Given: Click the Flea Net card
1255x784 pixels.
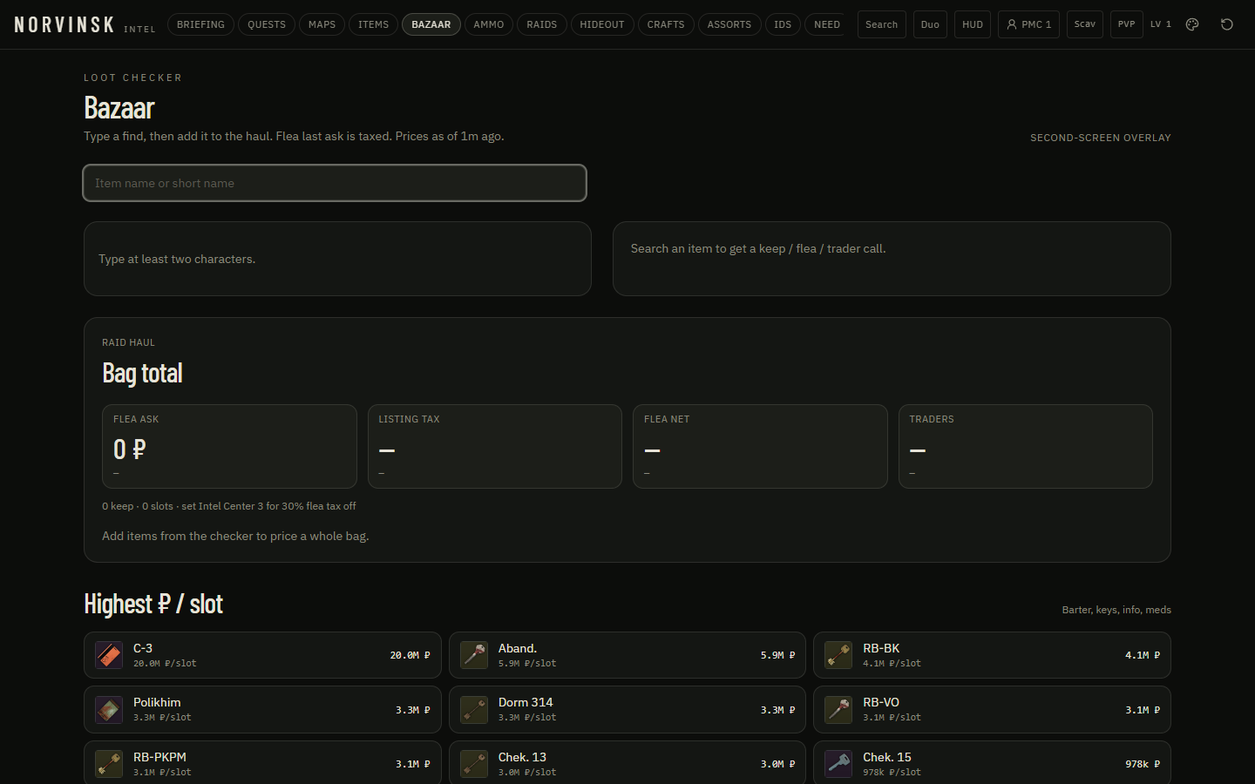Looking at the screenshot, I should tap(760, 446).
